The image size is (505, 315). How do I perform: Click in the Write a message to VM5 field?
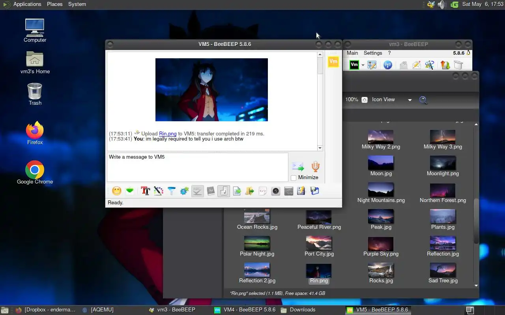tap(198, 167)
